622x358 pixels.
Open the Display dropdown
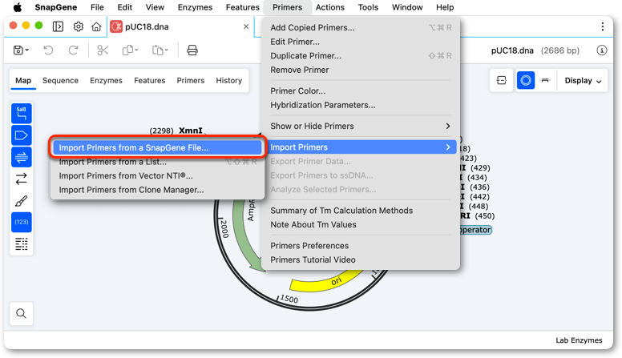[583, 80]
